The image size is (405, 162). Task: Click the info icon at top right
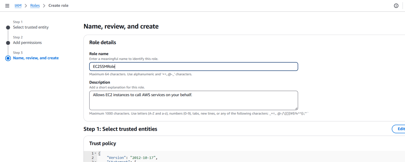tap(396, 6)
